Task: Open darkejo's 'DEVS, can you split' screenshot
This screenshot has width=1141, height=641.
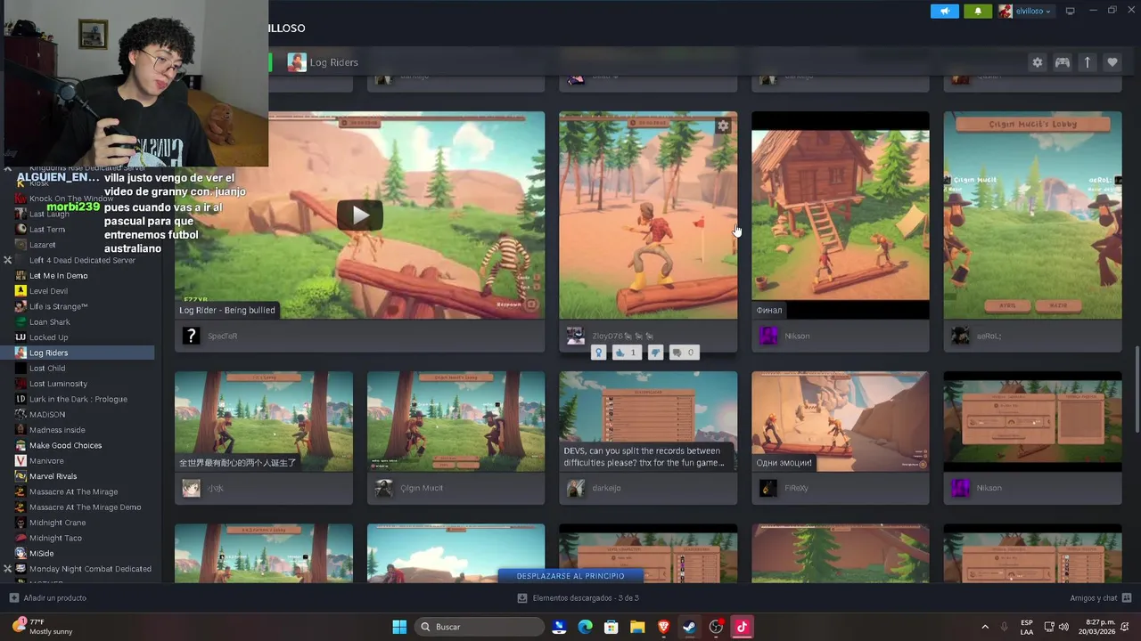Action: coord(648,421)
